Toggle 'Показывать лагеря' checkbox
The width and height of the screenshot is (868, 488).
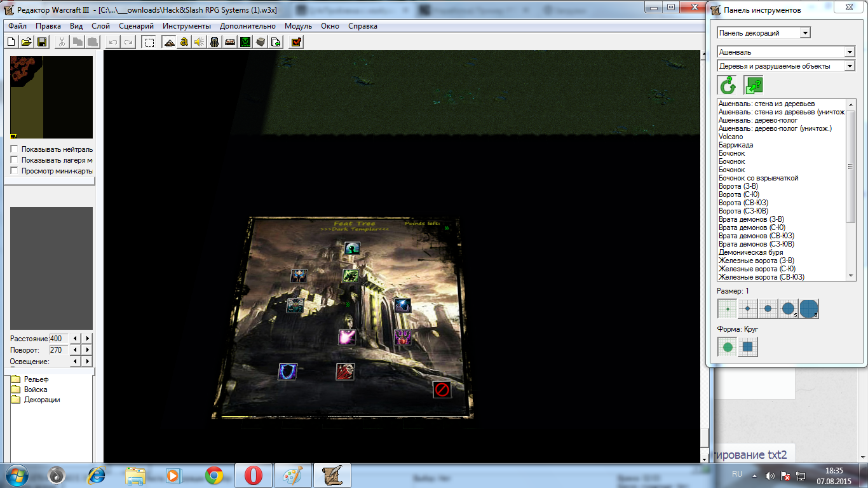(14, 160)
